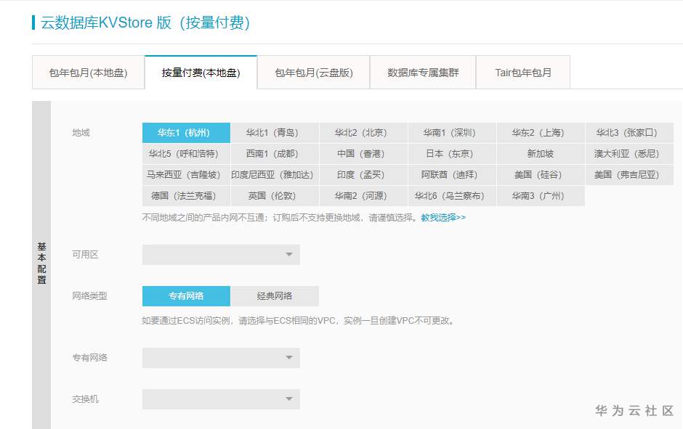
Task: Select region 印度 (孟买)
Action: coord(364,174)
